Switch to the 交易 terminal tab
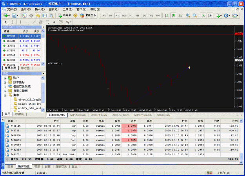245x176 pixels. tap(10, 167)
